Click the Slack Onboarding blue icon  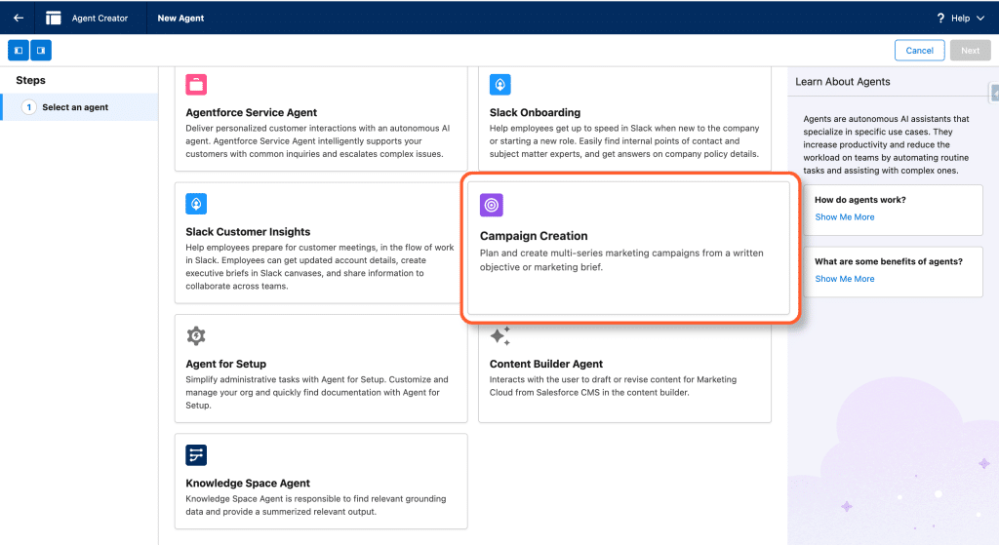[x=500, y=85]
